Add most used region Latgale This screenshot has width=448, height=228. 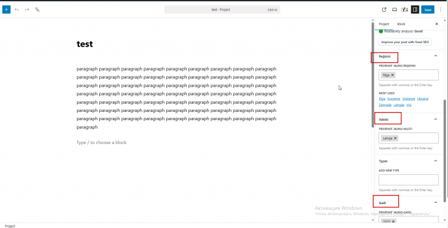coord(399,105)
